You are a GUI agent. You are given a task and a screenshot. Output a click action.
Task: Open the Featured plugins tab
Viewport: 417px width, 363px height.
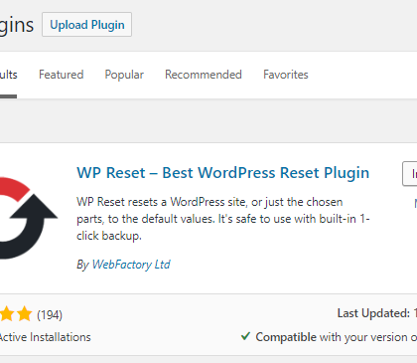click(62, 75)
